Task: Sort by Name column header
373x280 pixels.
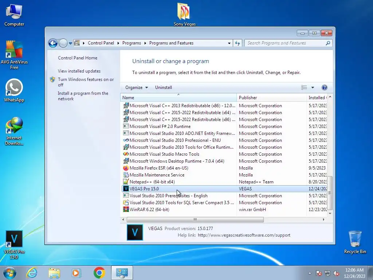Action: tap(178, 98)
